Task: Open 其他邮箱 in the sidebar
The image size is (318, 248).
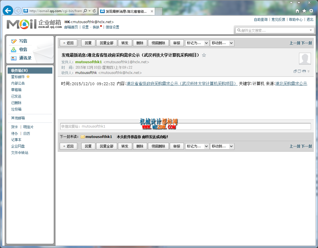Action: point(18,118)
